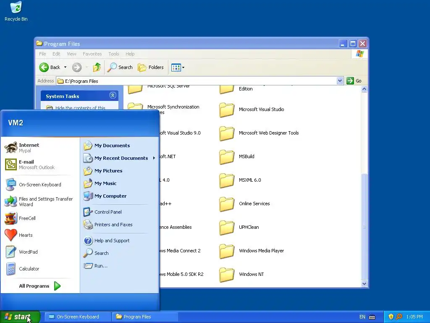The height and width of the screenshot is (323, 430).
Task: Open Search from Start menu
Action: (119, 253)
